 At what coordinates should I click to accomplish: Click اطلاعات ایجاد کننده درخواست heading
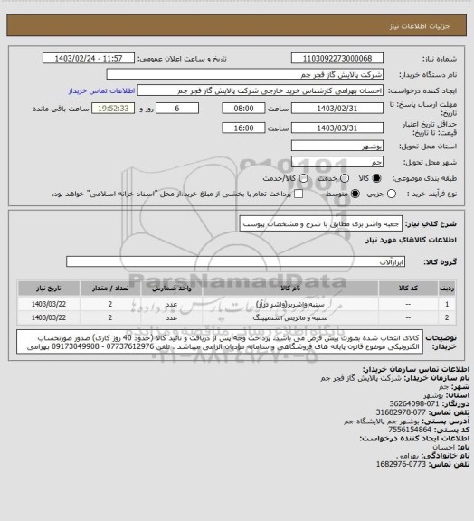point(414,439)
